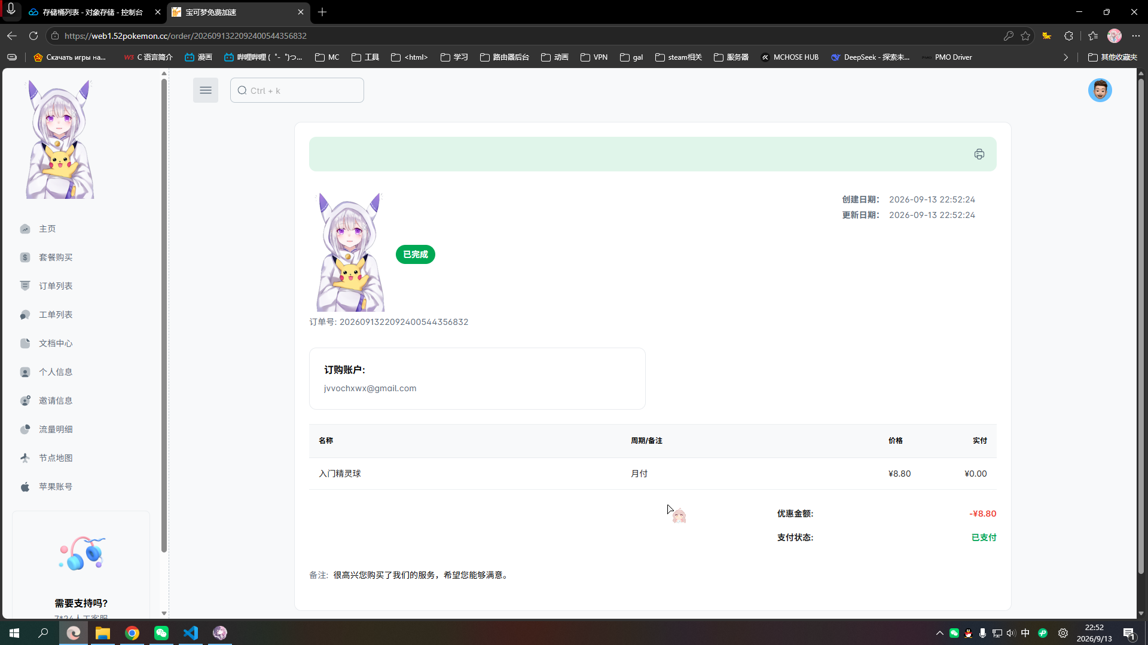Toggle the sidebar hamburger menu button
This screenshot has width=1148, height=645.
coord(205,90)
